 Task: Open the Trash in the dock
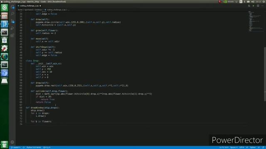pos(5,144)
